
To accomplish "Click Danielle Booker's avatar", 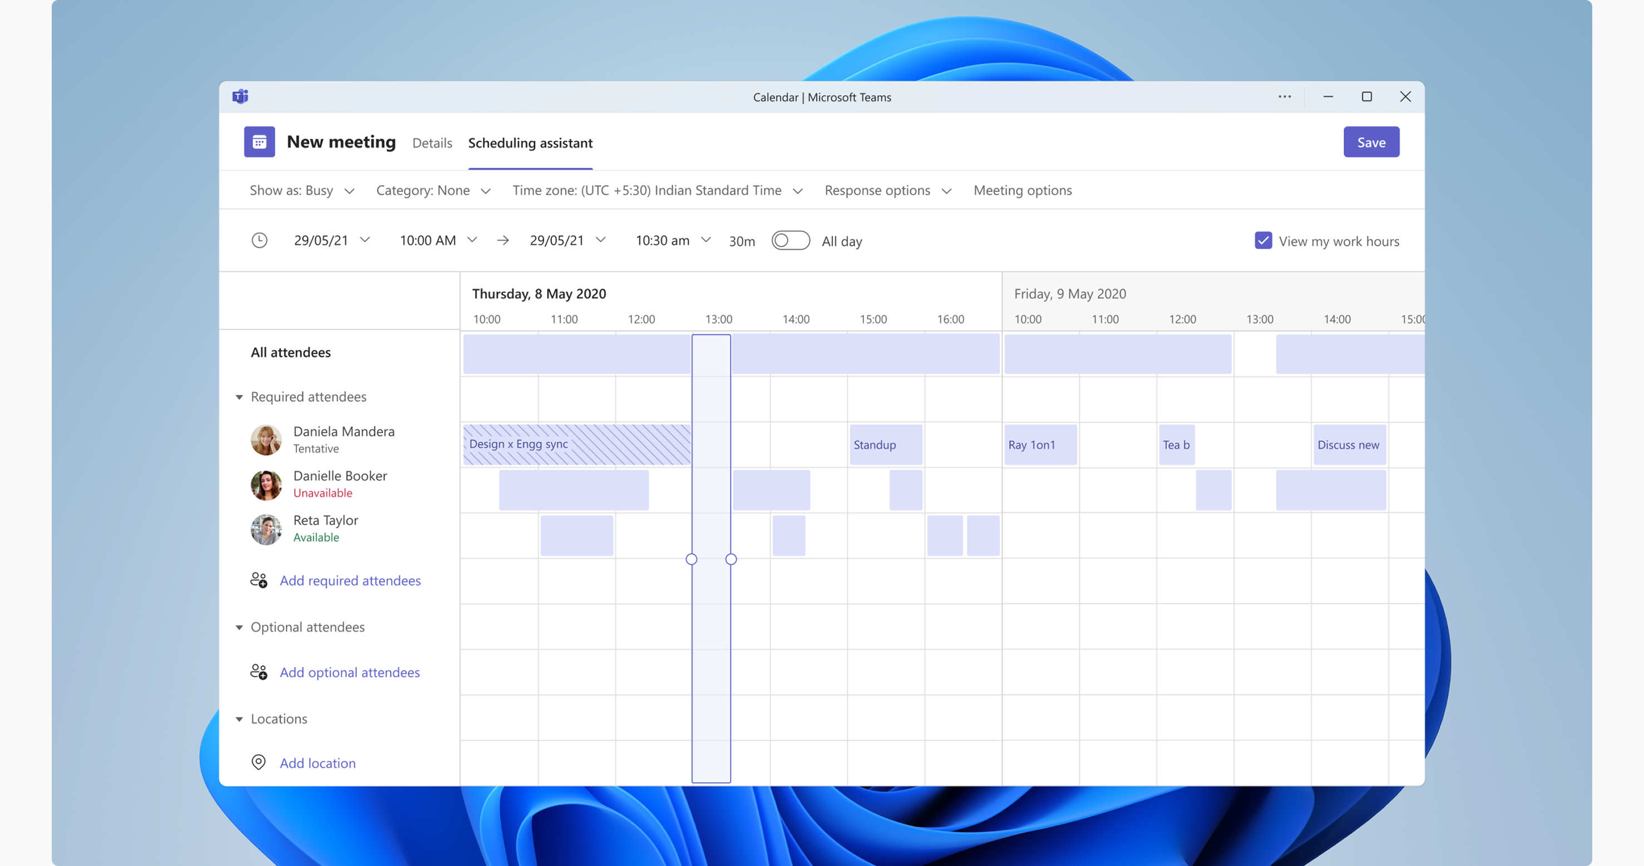I will point(266,484).
